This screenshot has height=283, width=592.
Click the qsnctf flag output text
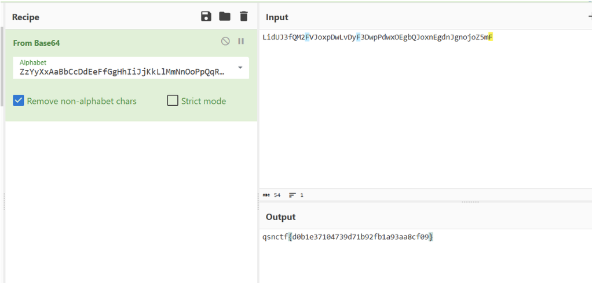(348, 237)
